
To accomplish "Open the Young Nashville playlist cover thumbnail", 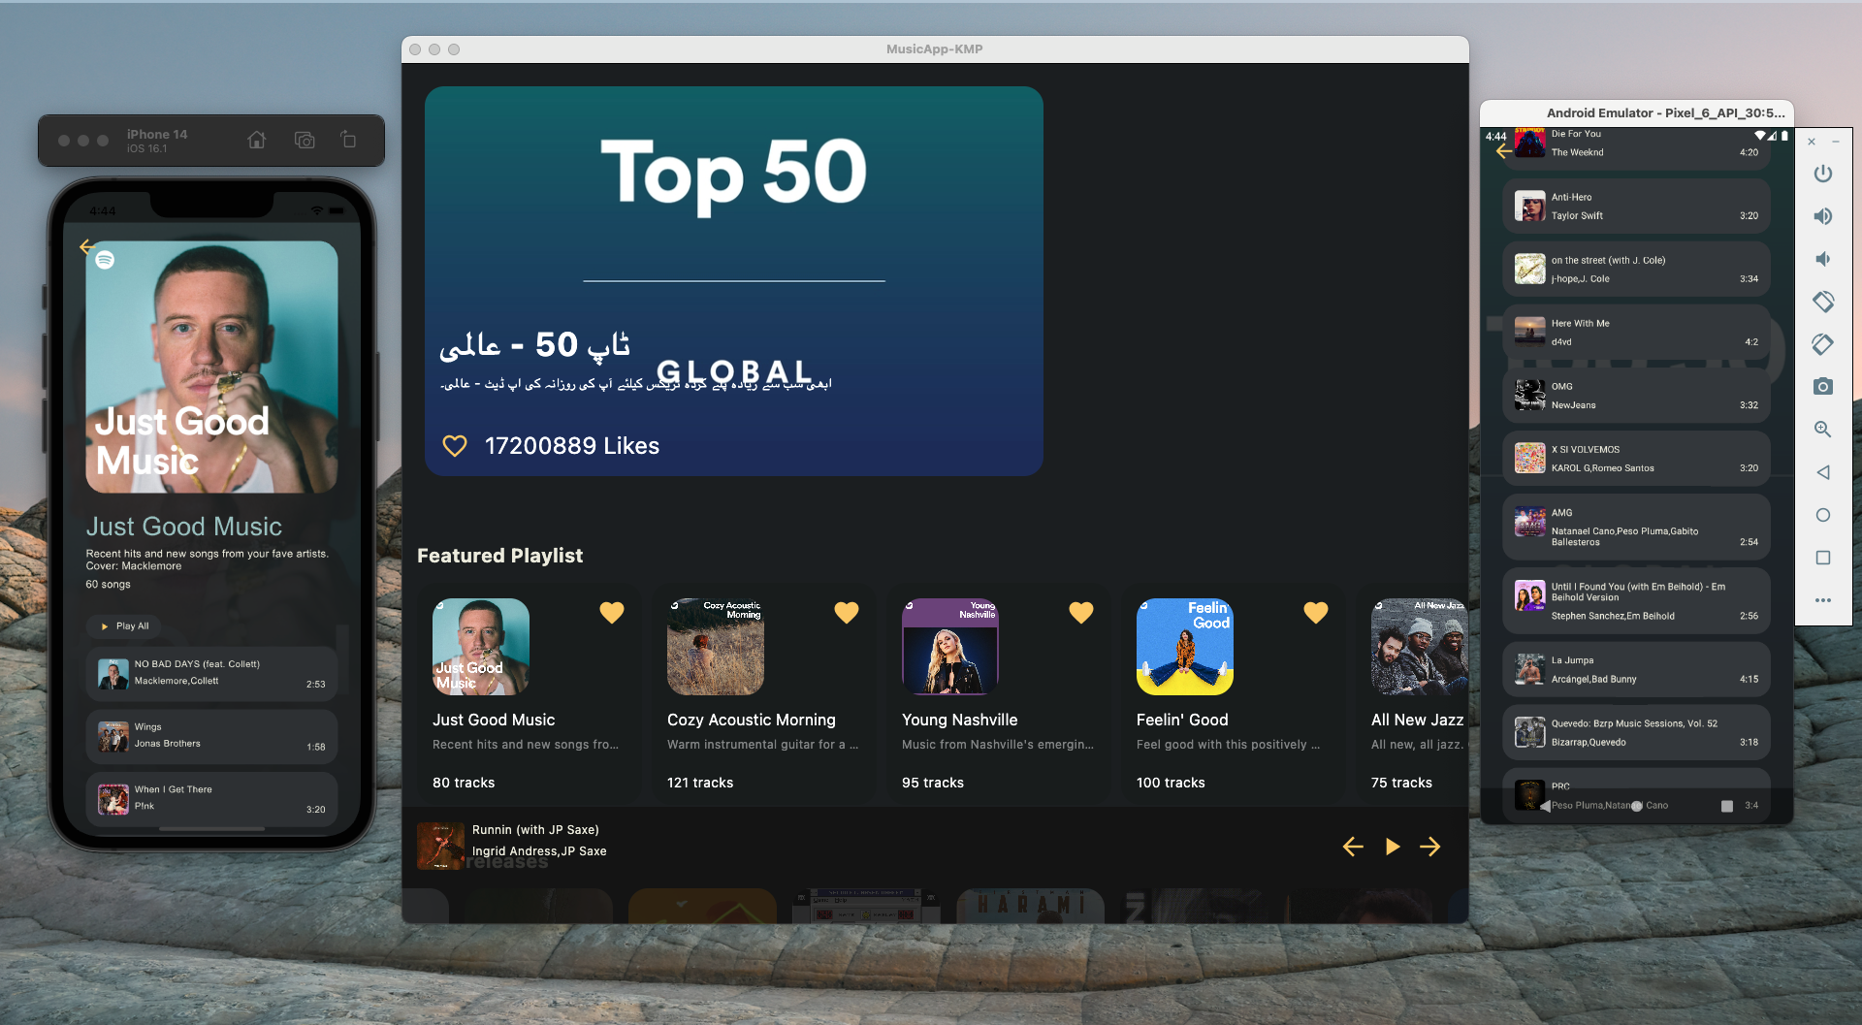I will tap(949, 647).
